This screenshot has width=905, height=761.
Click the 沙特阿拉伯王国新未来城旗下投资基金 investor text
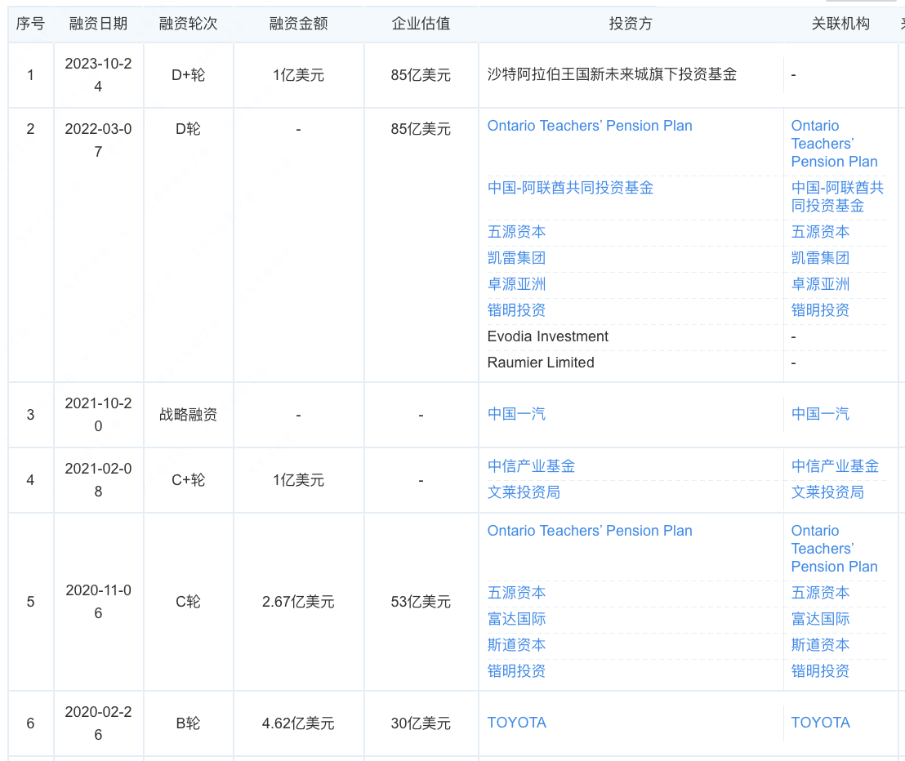point(612,75)
